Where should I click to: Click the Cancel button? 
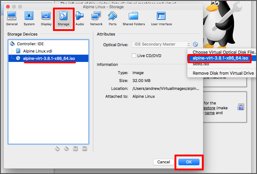[x=164, y=162]
